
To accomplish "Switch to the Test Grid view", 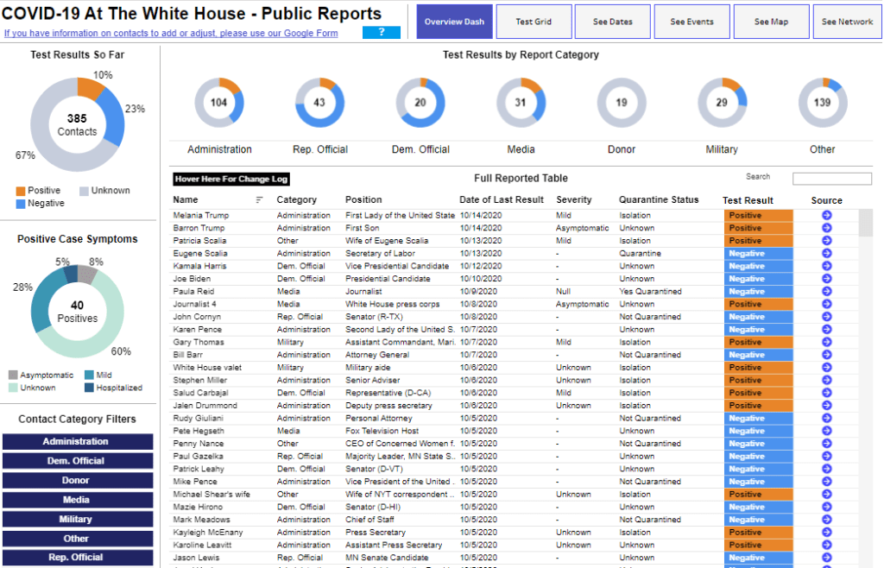I will 534,22.
